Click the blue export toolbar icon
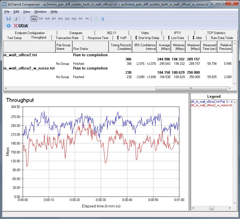Viewport: 240px width, 219px height. (102, 19)
